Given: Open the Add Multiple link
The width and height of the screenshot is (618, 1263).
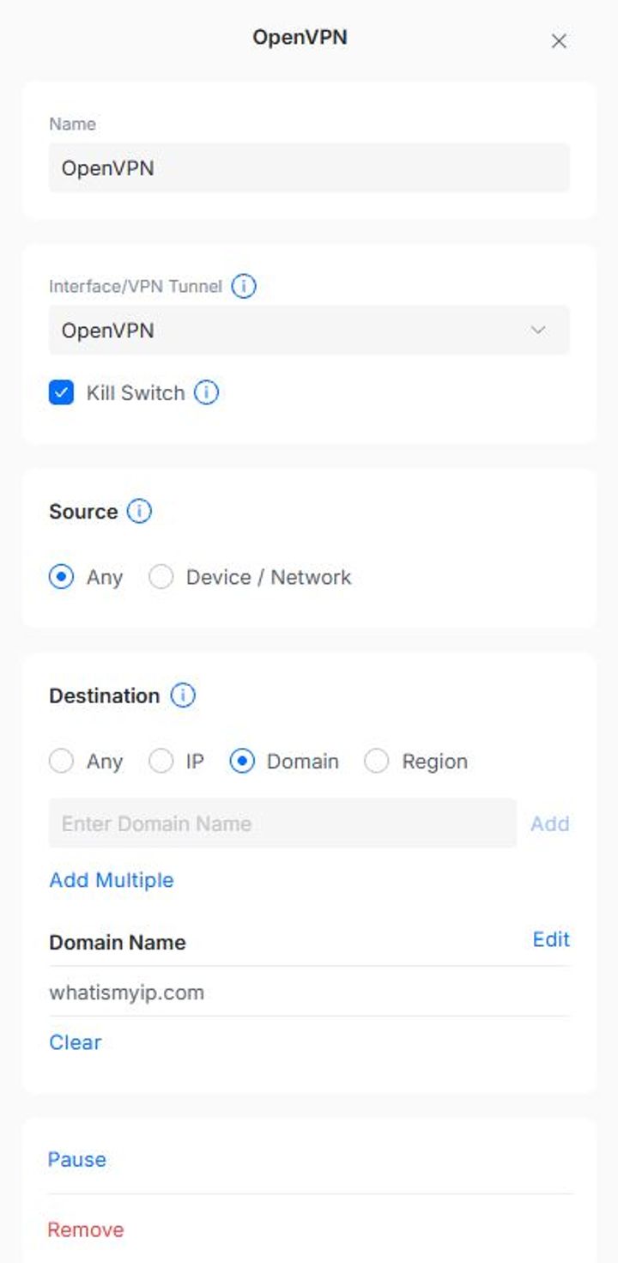Looking at the screenshot, I should click(112, 880).
